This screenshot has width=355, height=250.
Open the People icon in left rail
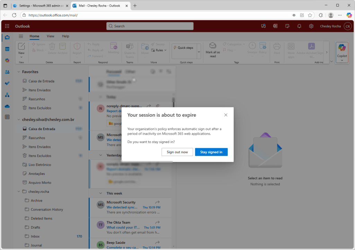[7, 72]
